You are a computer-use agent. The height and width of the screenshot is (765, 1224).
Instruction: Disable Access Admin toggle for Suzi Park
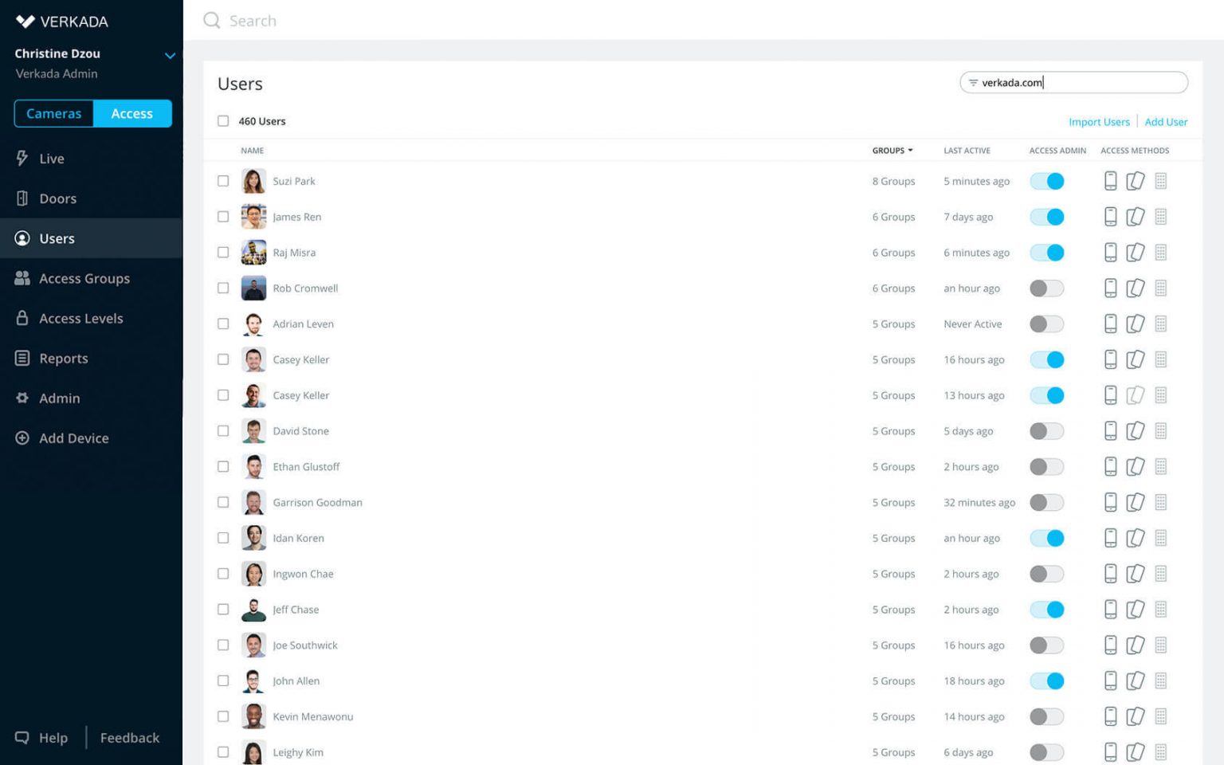(x=1046, y=182)
